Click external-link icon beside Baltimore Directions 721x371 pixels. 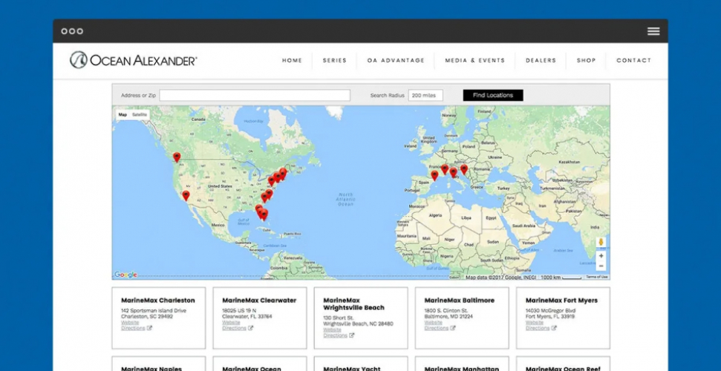[453, 328]
